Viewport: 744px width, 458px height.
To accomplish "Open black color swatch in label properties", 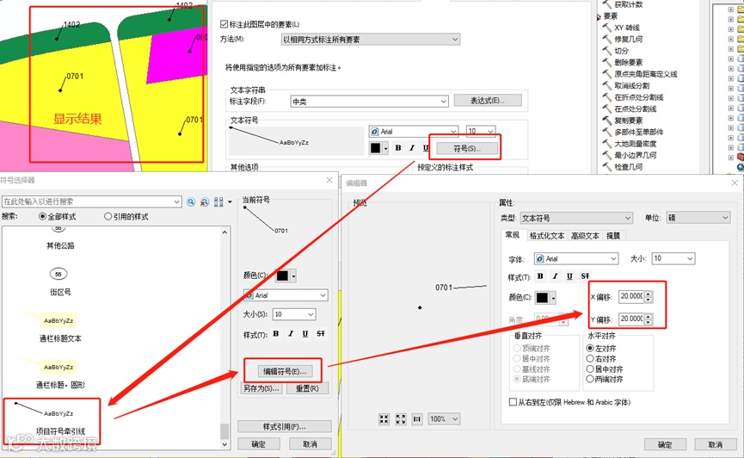I will 379,148.
